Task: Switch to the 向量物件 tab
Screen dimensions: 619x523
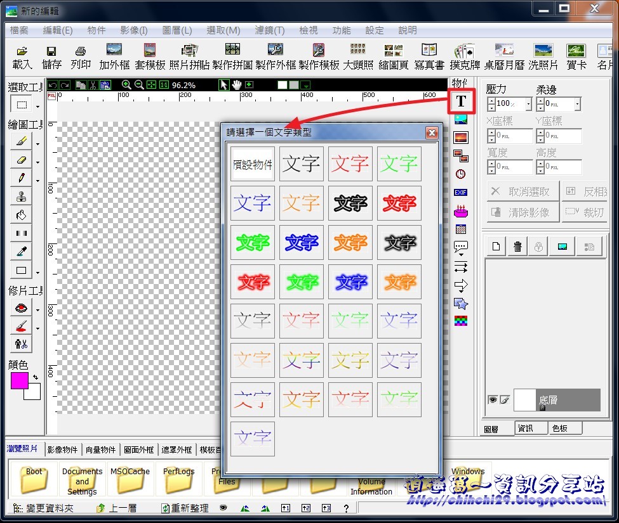Action: click(101, 449)
